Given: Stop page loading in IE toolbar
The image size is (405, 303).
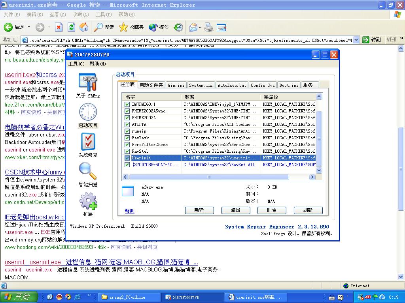Looking at the screenshot, I should 59,27.
